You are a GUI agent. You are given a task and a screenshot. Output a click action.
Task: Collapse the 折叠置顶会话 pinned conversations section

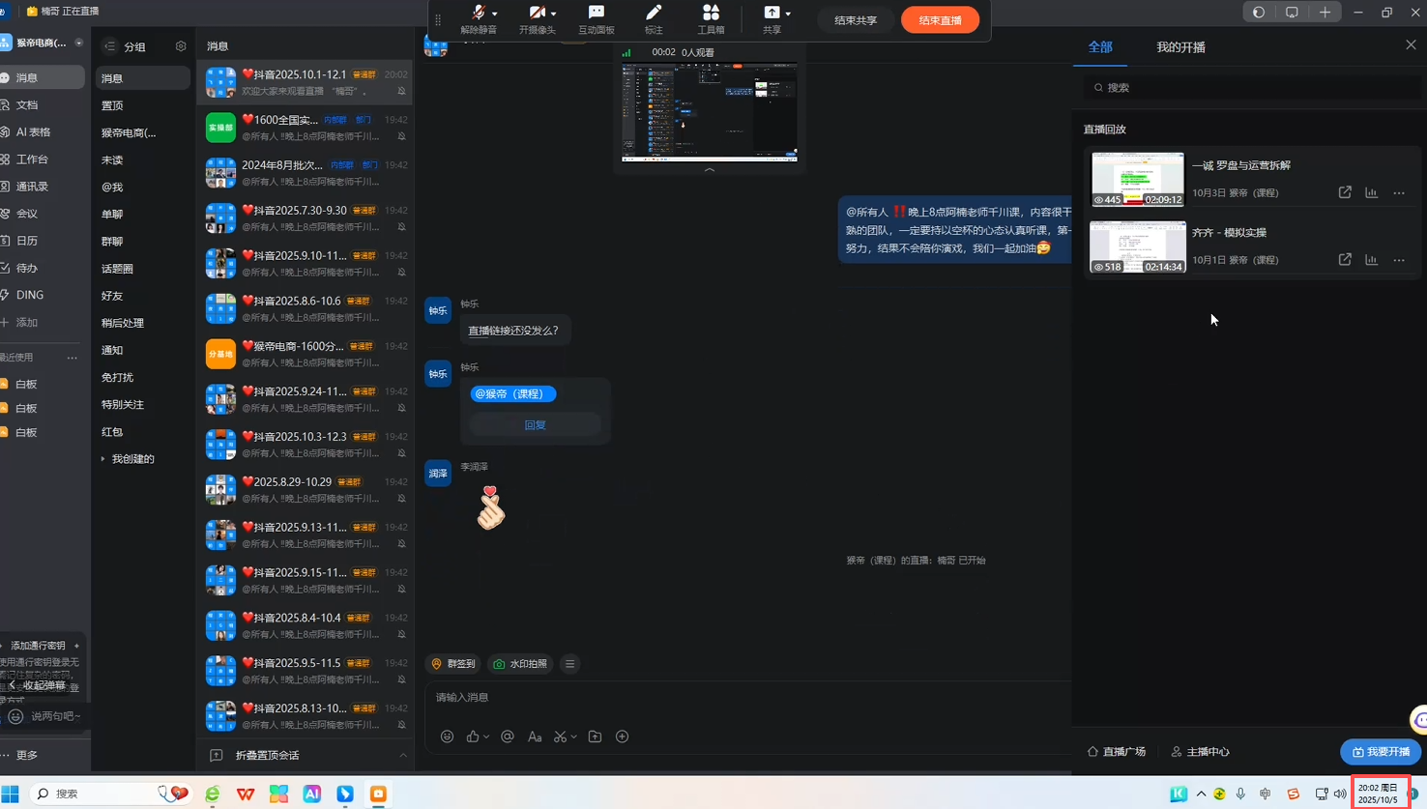point(403,755)
